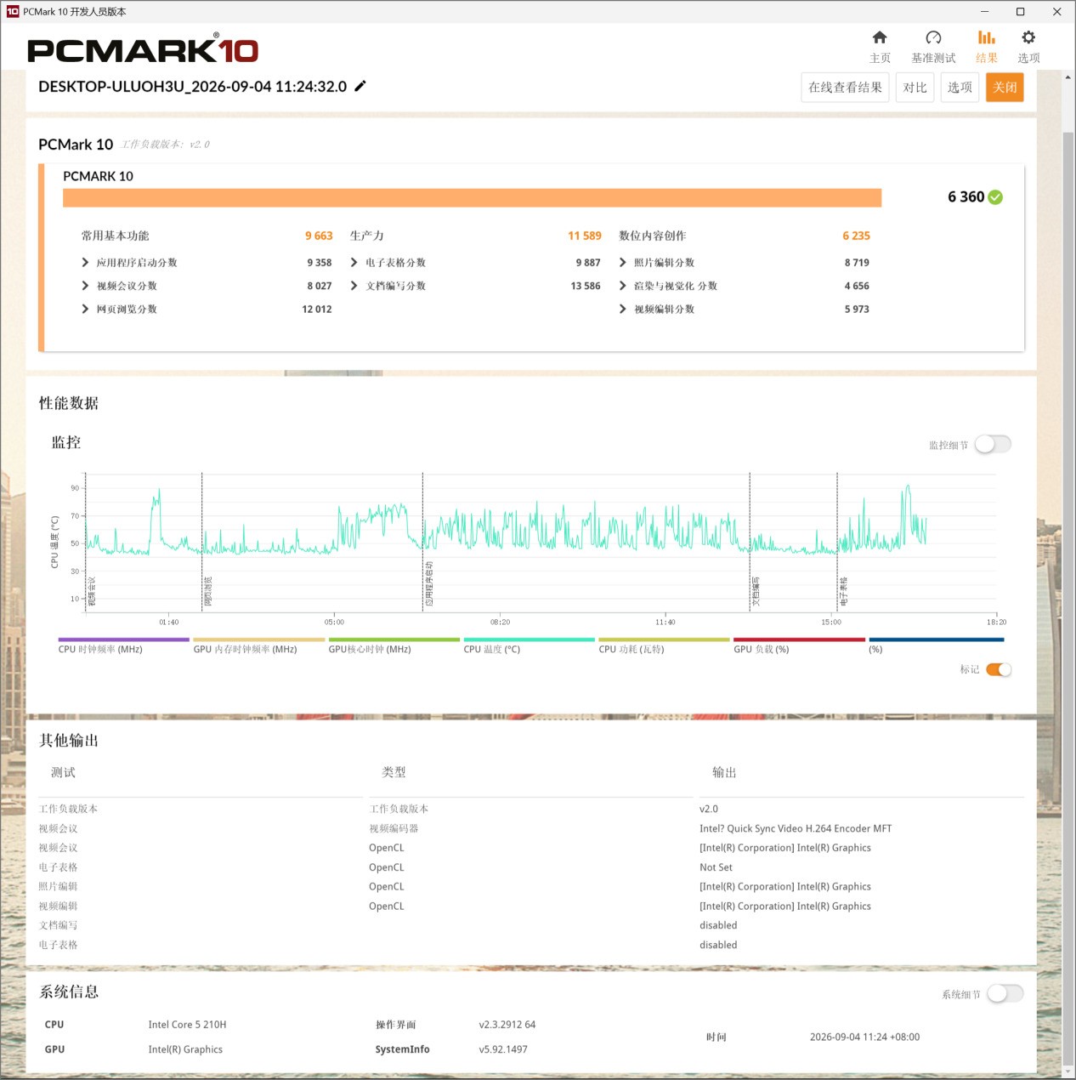This screenshot has height=1080, width=1076.
Task: Click the green validity checkmark beside 6 360
Action: pyautogui.click(x=995, y=197)
